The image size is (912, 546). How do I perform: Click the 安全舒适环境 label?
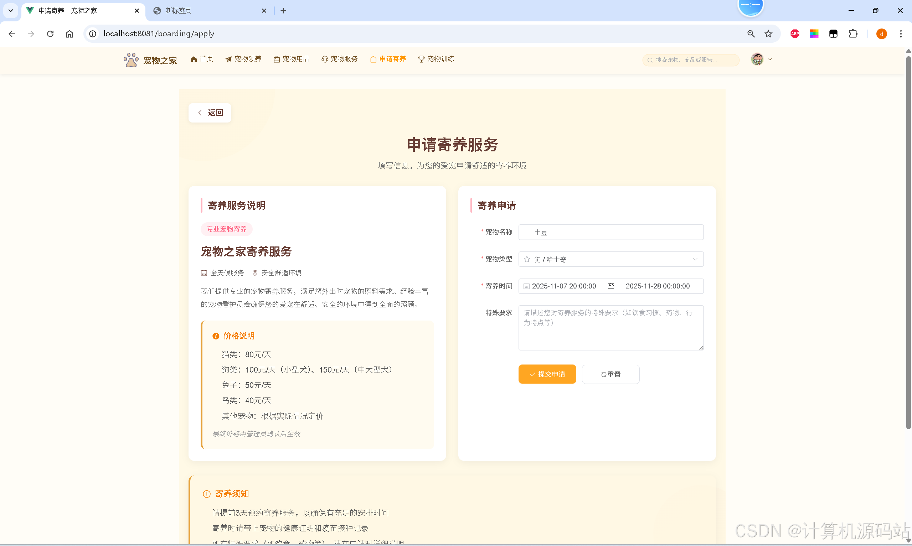click(281, 272)
